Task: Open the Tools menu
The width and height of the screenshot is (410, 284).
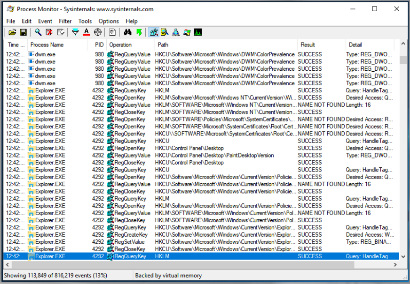Action: tap(85, 21)
